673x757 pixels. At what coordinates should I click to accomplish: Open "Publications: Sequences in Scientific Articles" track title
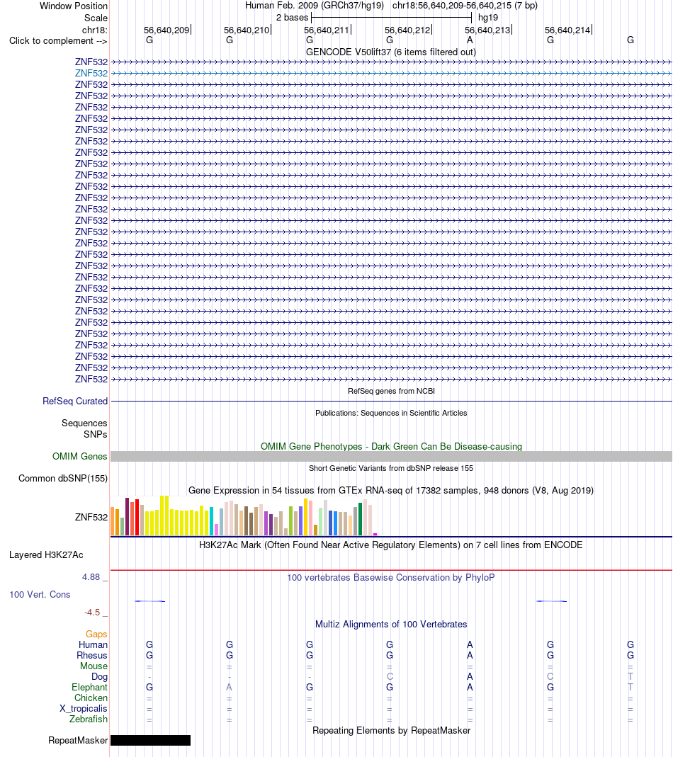click(x=391, y=414)
